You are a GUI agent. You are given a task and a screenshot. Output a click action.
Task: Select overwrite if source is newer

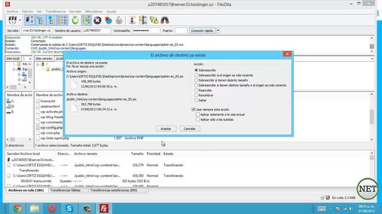click(x=224, y=75)
